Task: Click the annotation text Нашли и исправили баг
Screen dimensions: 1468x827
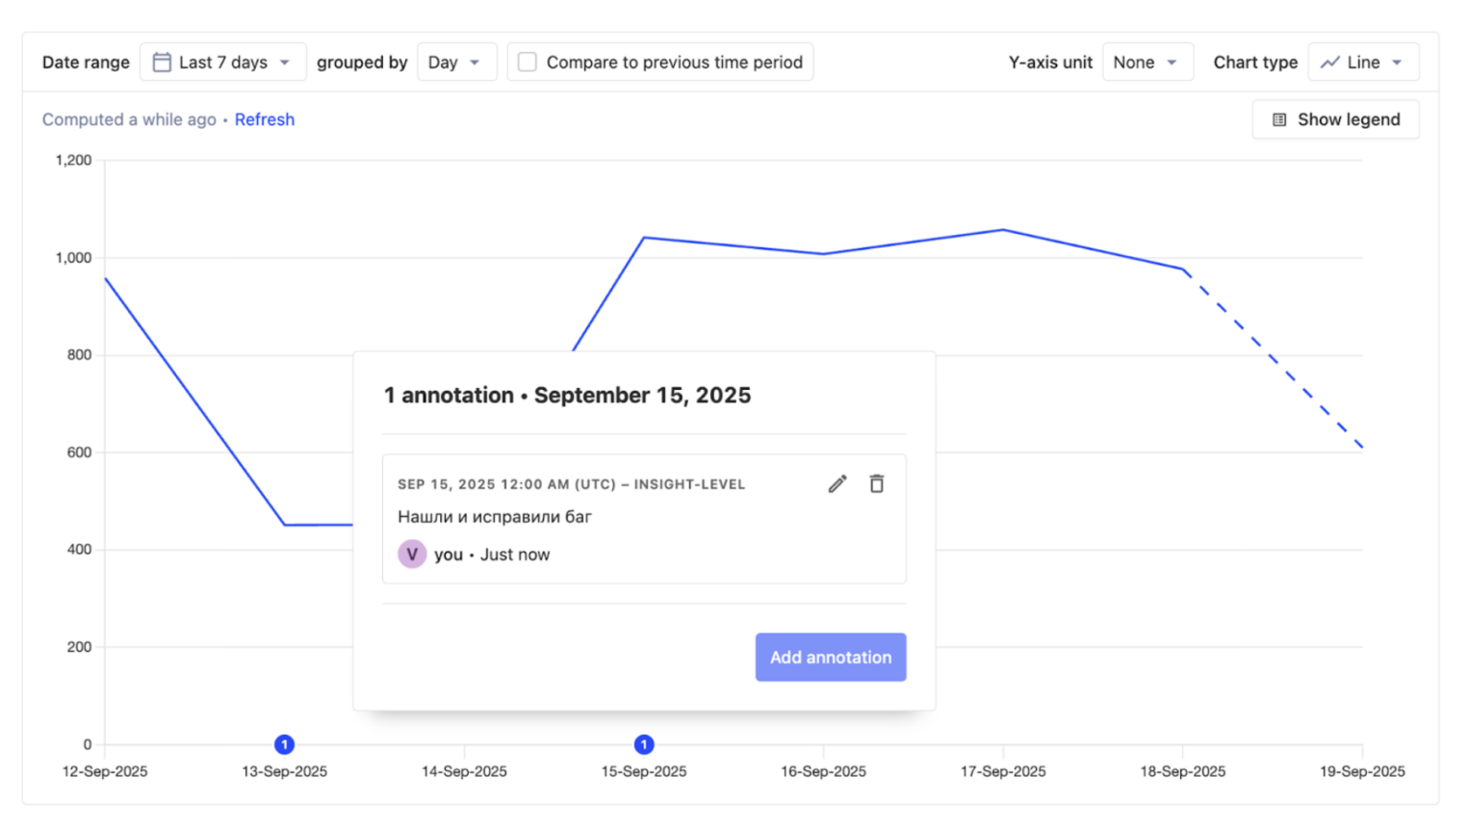Action: click(495, 517)
